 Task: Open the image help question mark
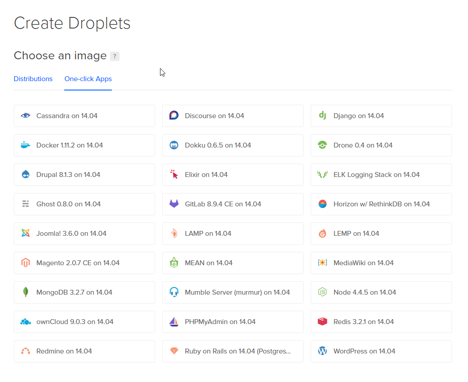point(115,56)
